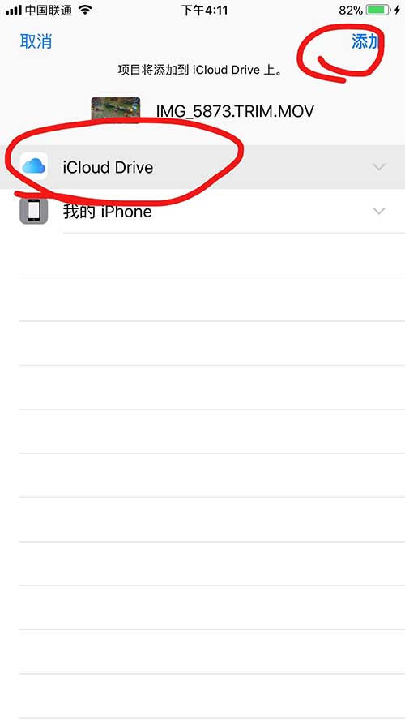Tap the iCloud Drive cloud icon
The width and height of the screenshot is (405, 721).
click(x=34, y=166)
